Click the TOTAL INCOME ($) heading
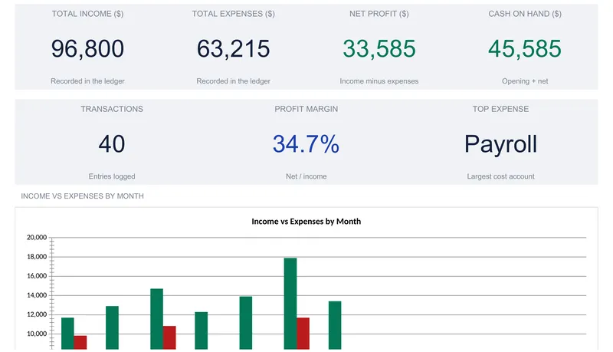This screenshot has width=613, height=352. (87, 14)
